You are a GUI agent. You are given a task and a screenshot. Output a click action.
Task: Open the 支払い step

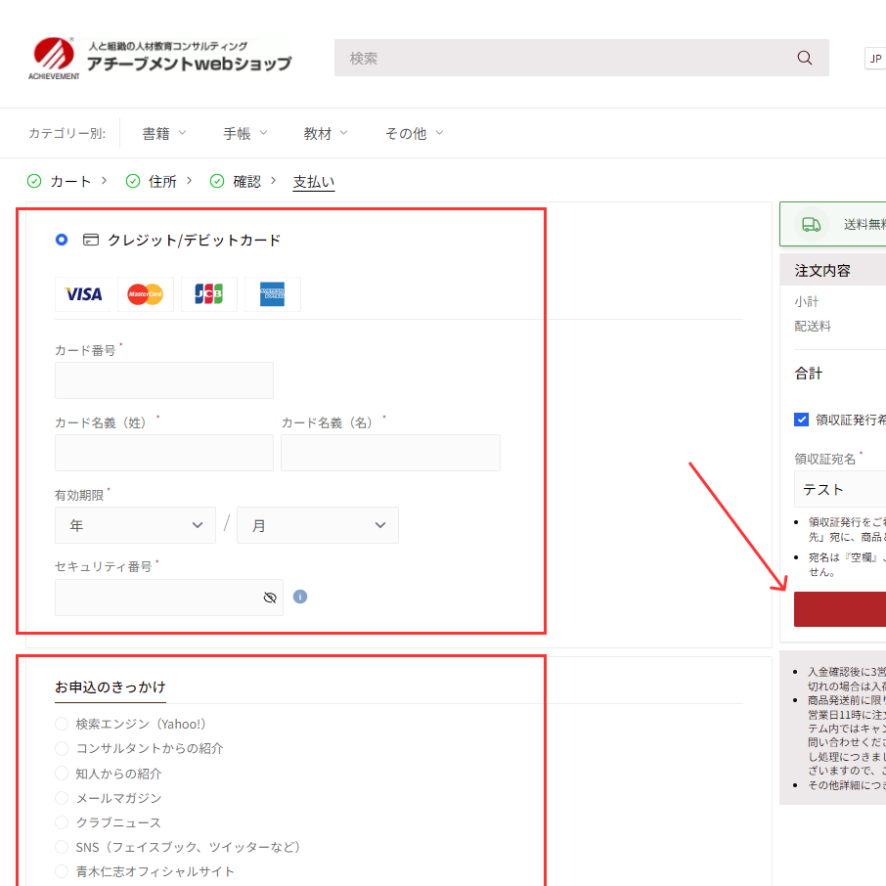coord(314,181)
